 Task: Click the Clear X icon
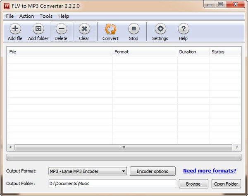click(x=84, y=29)
